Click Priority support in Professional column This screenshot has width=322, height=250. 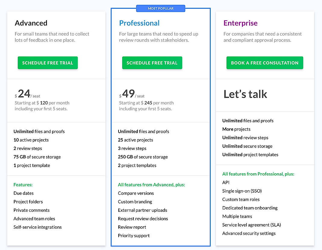[134, 236]
